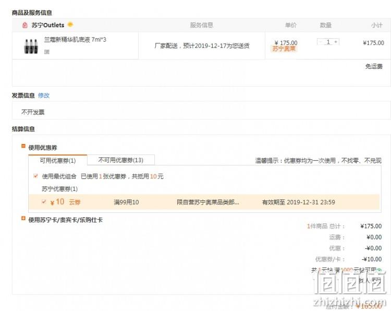Open the 兰蔻新精华肌底液 7ml*3 product title
Screen dimensions: 391x311
coord(75,40)
